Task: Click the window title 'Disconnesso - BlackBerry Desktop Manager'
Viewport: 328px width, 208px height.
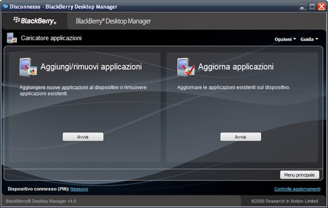Action: tap(63, 7)
